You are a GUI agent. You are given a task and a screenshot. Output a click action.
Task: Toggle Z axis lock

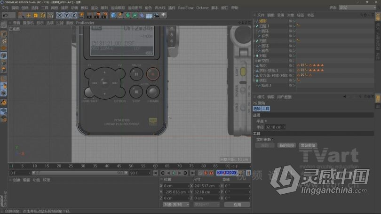pos(74,16)
